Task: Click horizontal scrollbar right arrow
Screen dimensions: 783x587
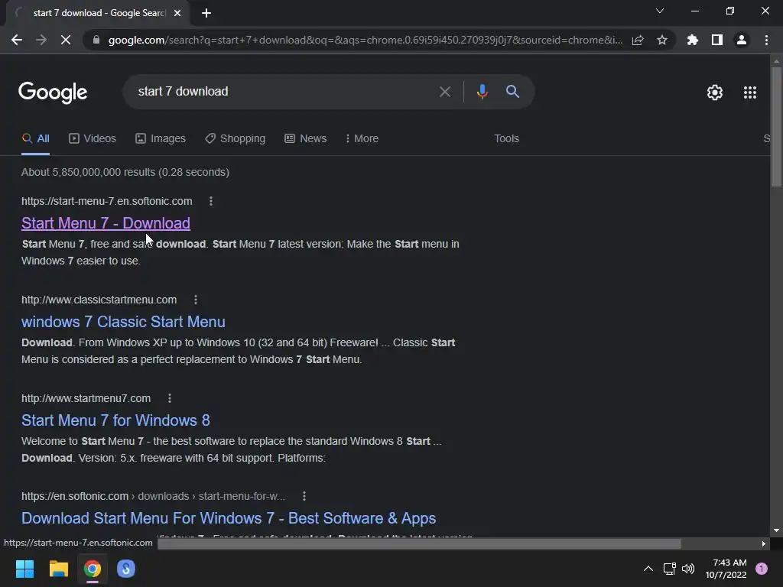Action: tap(764, 543)
